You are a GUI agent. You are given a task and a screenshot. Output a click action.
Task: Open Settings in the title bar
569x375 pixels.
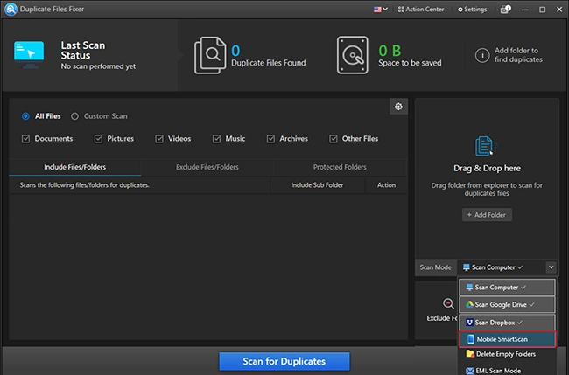[472, 10]
